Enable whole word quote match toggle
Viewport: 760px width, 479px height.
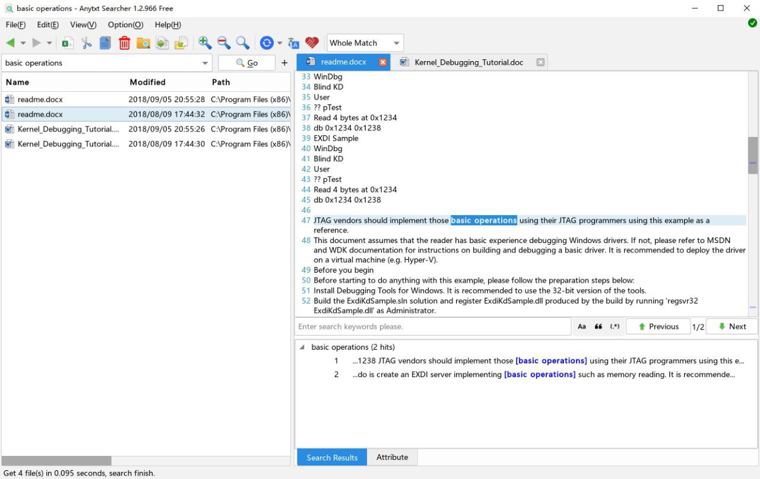pos(598,326)
